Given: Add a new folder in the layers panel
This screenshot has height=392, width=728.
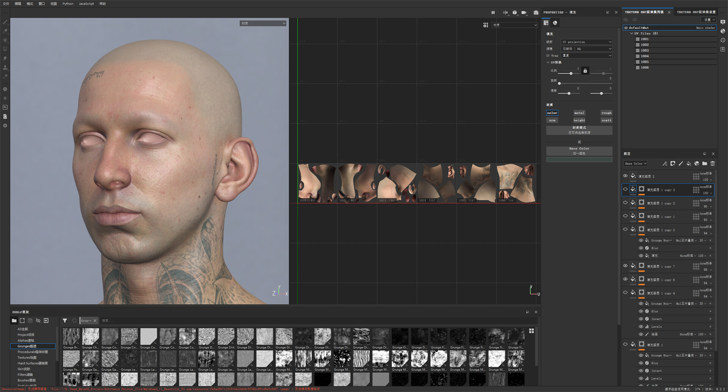Looking at the screenshot, I should (x=704, y=164).
